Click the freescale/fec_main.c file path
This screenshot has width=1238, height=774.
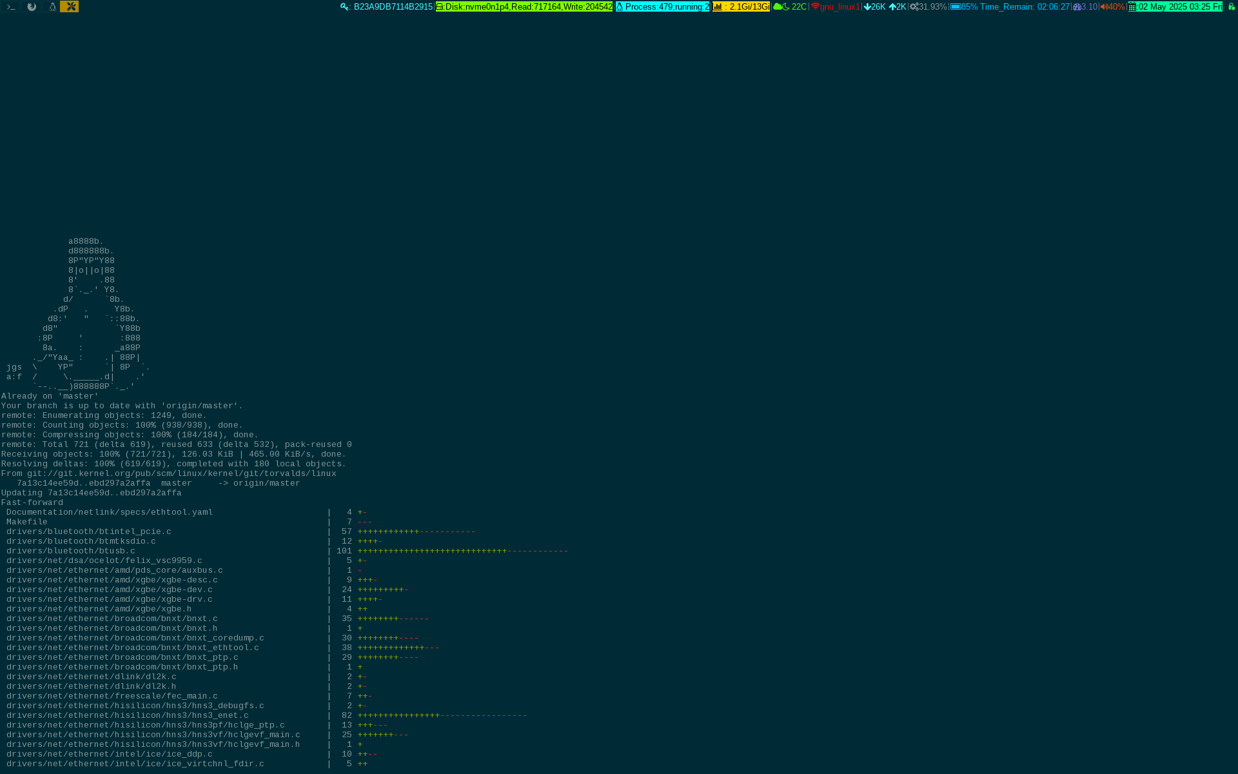coord(112,696)
